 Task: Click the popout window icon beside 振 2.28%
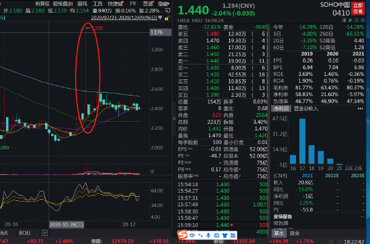[x=168, y=11]
